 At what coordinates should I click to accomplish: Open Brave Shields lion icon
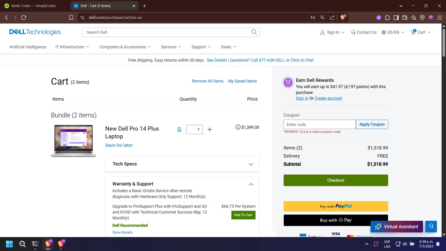(343, 17)
